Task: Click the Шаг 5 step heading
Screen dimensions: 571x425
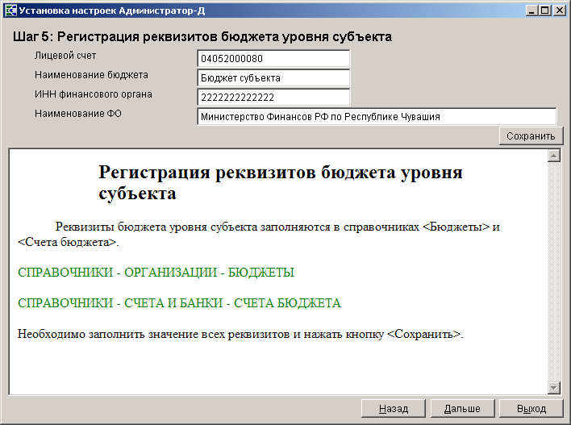Action: coord(202,37)
